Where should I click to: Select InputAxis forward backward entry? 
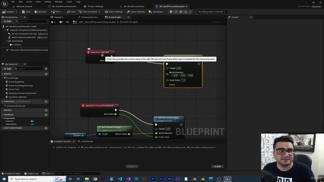tap(22, 93)
